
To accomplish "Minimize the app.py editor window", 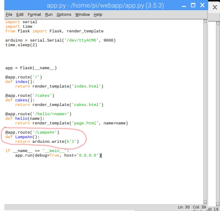I will (184, 6).
